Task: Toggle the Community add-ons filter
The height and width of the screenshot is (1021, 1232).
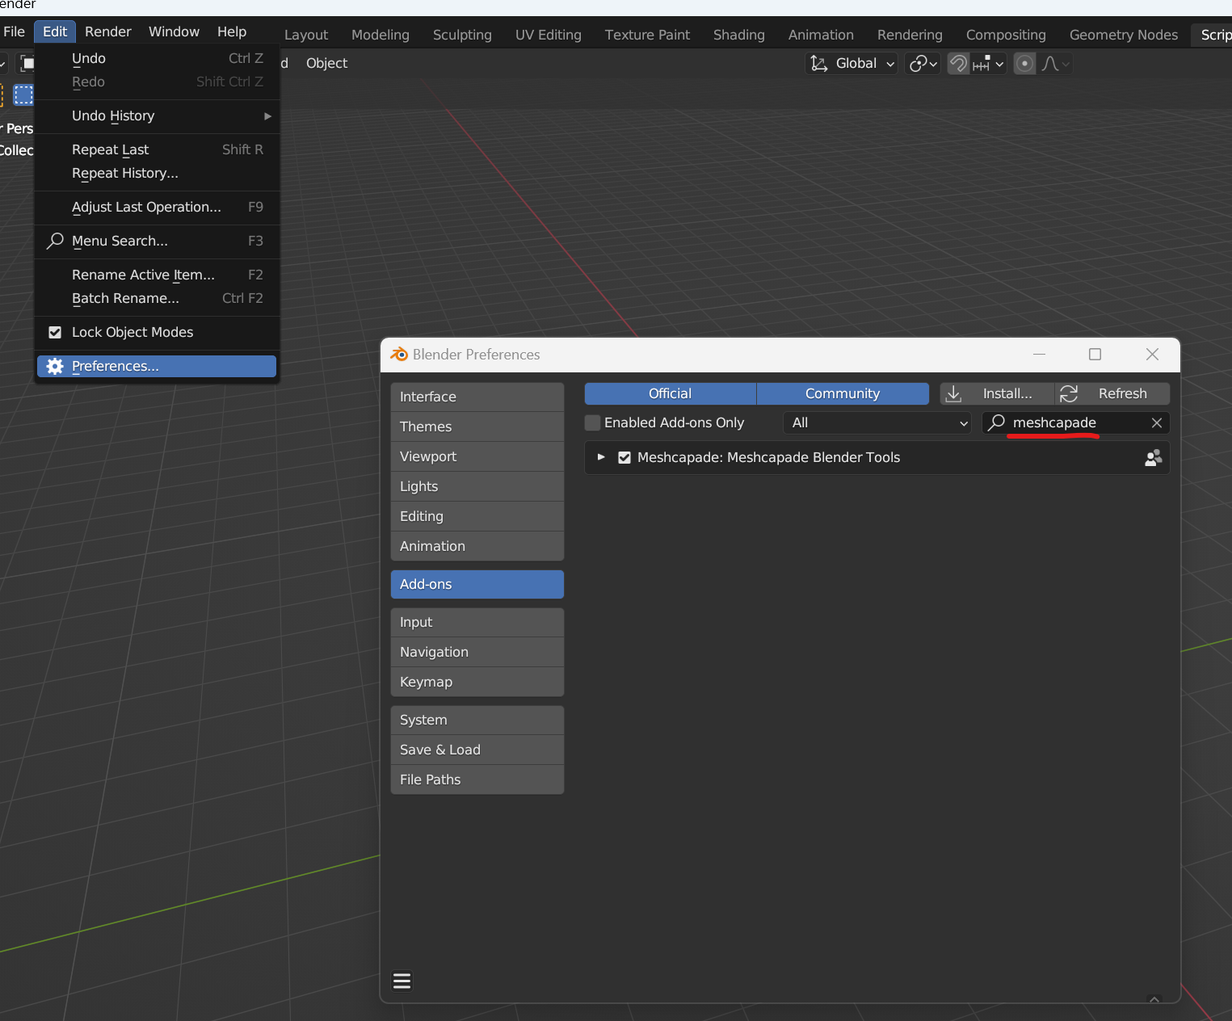Action: coord(842,393)
